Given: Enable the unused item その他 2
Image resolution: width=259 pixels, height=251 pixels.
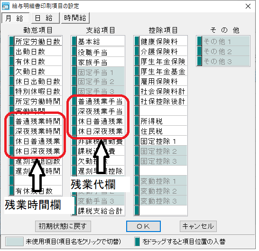Looking at the screenshot, I should coord(226,51).
